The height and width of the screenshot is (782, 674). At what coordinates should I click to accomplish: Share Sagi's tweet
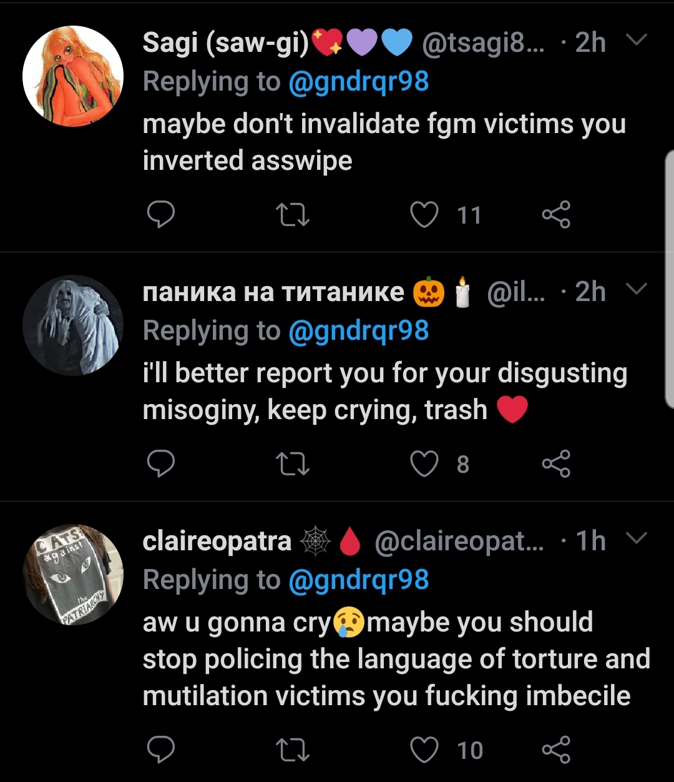pyautogui.click(x=556, y=215)
